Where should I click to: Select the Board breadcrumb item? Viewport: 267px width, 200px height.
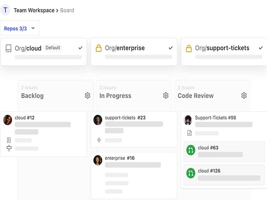coord(67,10)
